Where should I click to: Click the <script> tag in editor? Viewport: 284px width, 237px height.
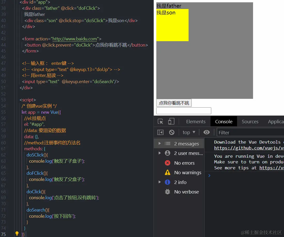[x=28, y=100]
